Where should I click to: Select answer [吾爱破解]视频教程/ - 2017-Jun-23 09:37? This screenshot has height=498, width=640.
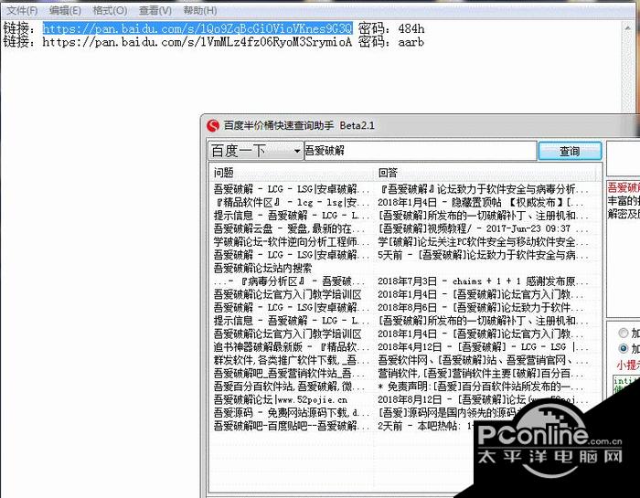(484, 228)
